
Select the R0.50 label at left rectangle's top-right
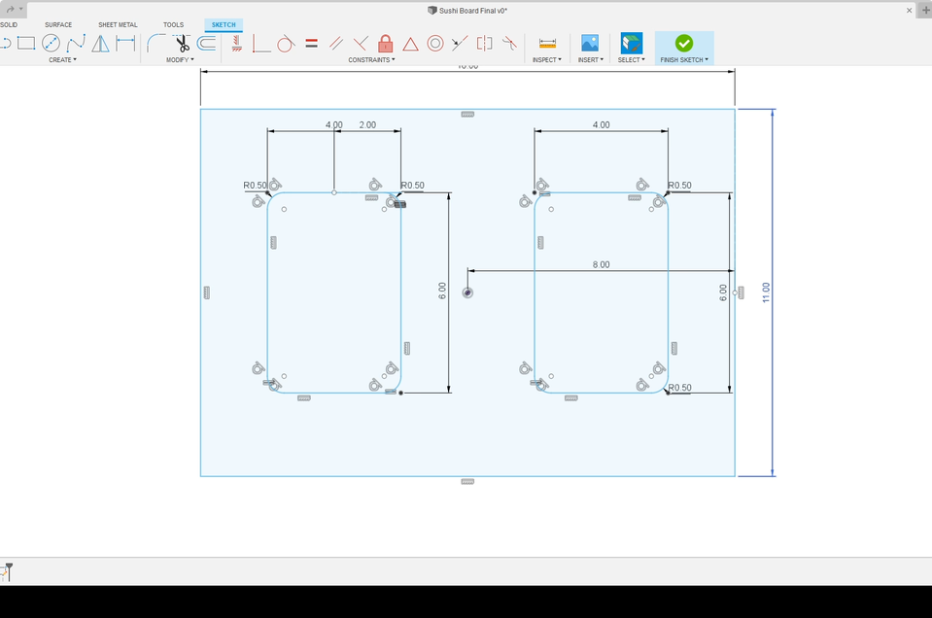pyautogui.click(x=412, y=186)
